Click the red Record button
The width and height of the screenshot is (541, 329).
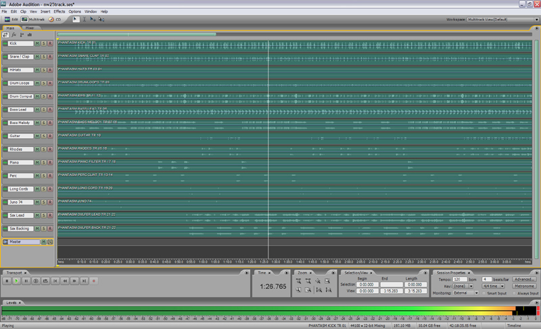click(93, 281)
